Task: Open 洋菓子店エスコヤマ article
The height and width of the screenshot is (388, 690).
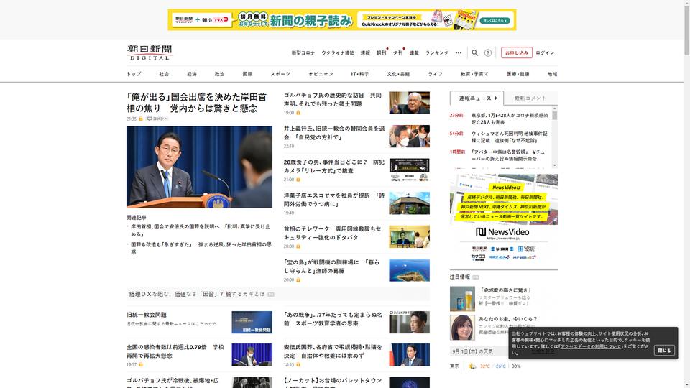Action: (334, 200)
